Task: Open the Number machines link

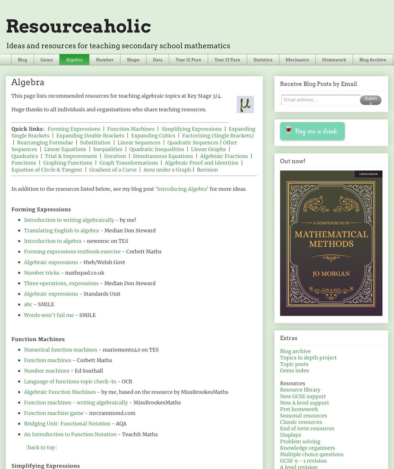Action: pos(47,371)
